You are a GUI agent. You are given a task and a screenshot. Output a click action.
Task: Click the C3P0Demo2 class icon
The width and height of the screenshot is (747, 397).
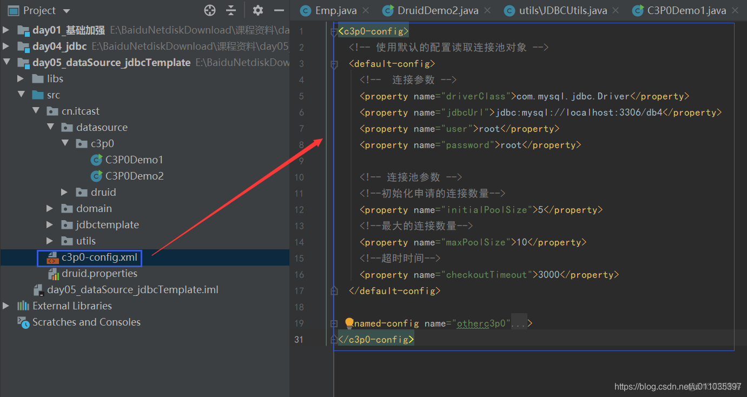pyautogui.click(x=97, y=176)
